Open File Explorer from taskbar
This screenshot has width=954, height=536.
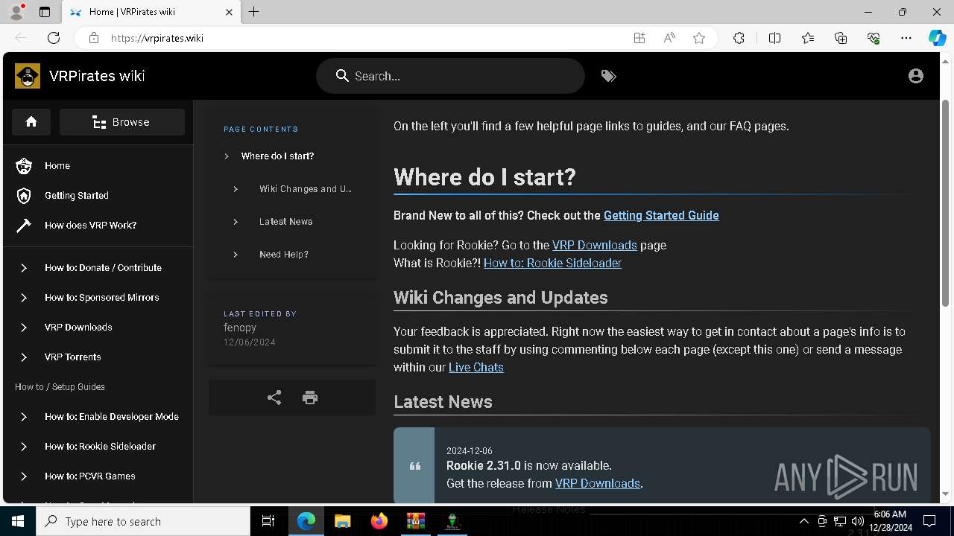[x=342, y=521]
